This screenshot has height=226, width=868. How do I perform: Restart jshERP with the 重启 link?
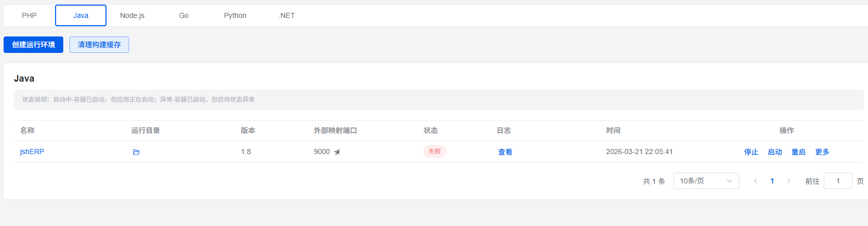click(799, 152)
